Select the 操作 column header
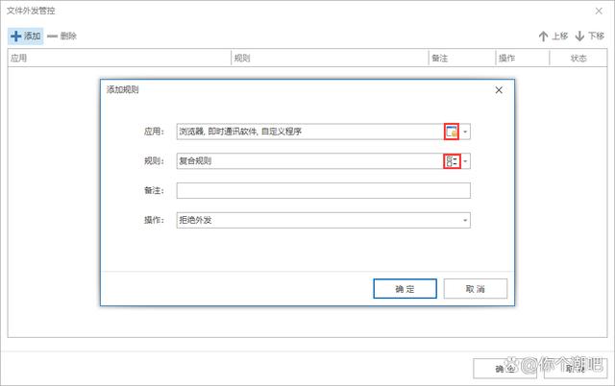 coord(521,59)
